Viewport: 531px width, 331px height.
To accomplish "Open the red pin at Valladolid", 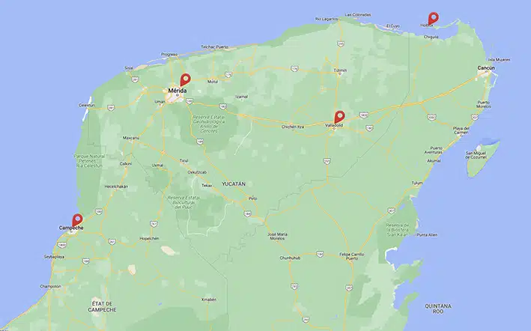I will coord(339,116).
